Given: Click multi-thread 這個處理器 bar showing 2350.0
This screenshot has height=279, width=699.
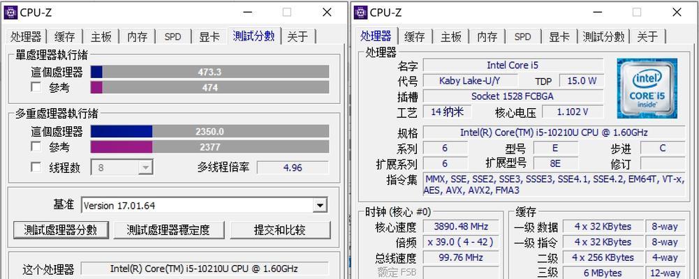Looking at the screenshot, I should pyautogui.click(x=210, y=132).
